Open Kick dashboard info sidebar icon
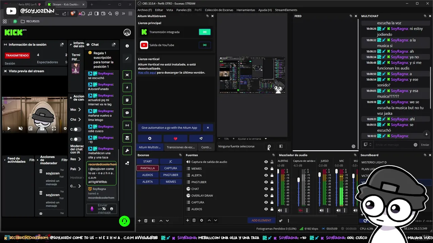This screenshot has width=433, height=243. click(x=127, y=46)
